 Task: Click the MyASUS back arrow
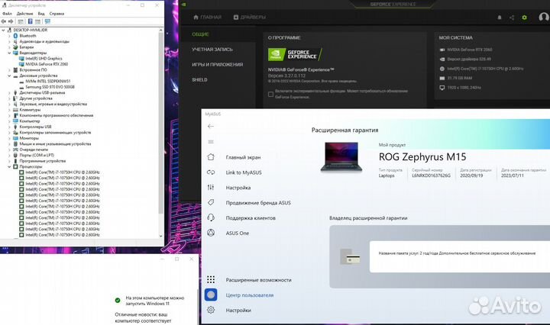(211, 126)
